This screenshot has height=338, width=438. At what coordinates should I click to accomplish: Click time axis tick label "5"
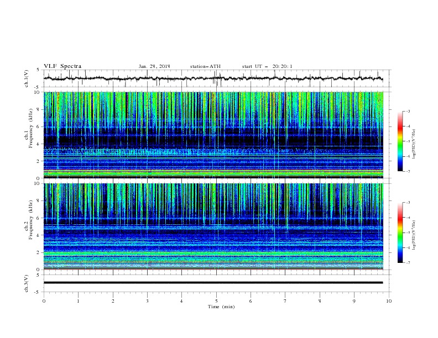[x=216, y=301]
